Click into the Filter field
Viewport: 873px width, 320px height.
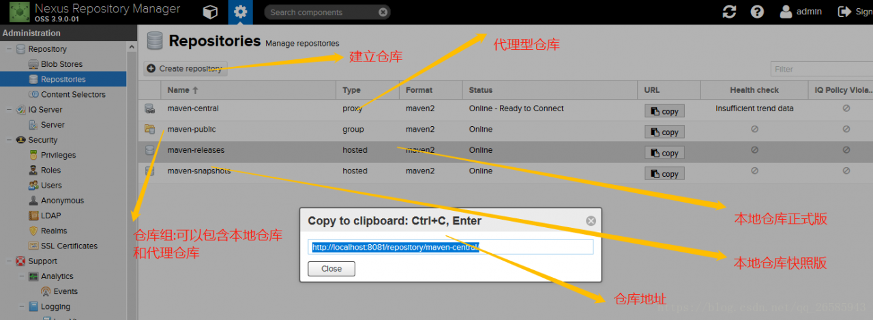point(822,69)
